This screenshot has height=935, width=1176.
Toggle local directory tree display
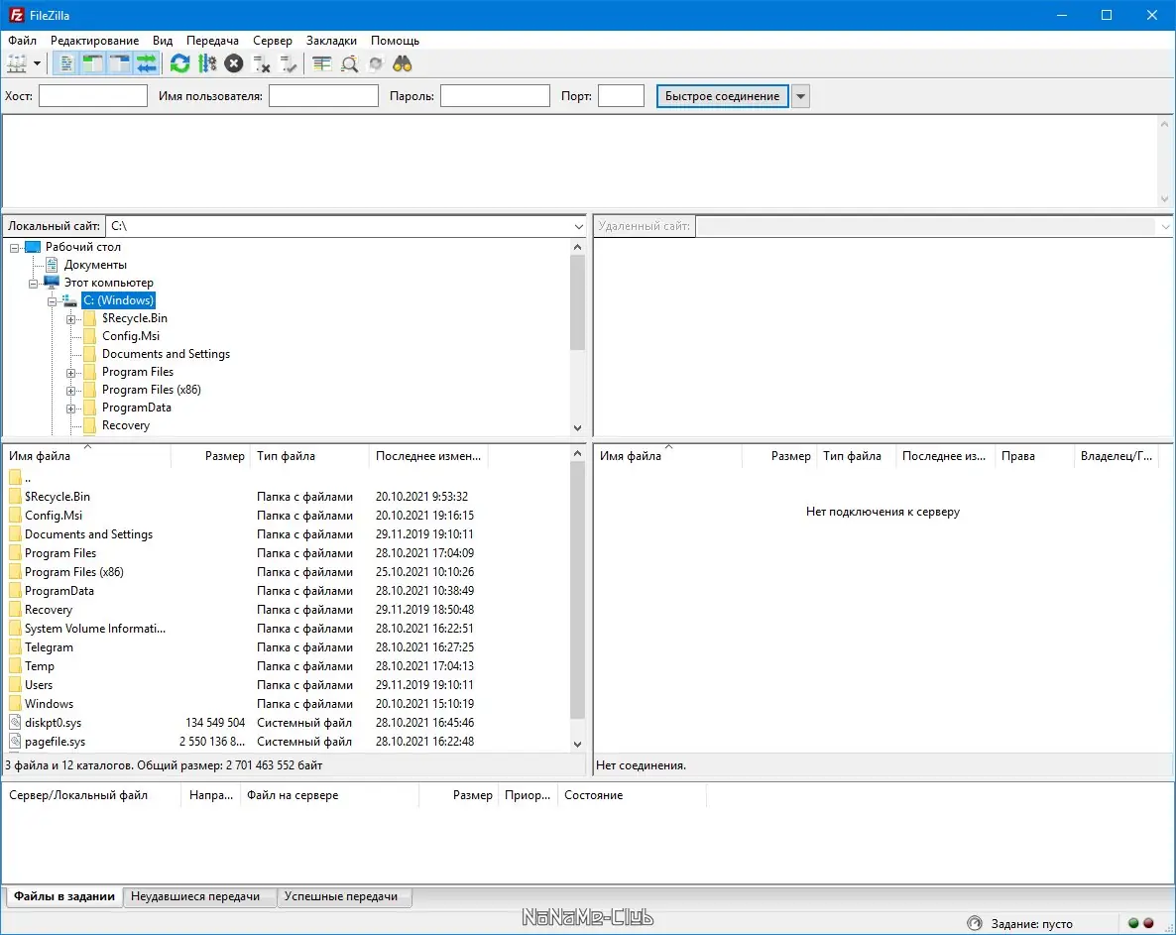(93, 64)
